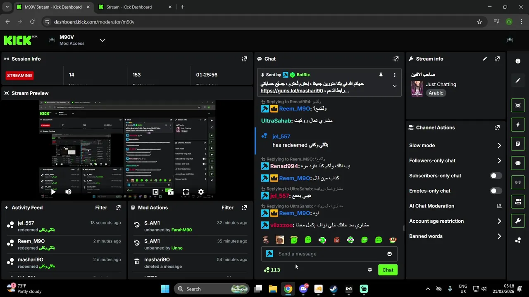Pop out the Chat panel
Image resolution: width=529 pixels, height=297 pixels.
point(396,59)
